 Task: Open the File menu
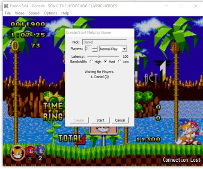point(8,13)
